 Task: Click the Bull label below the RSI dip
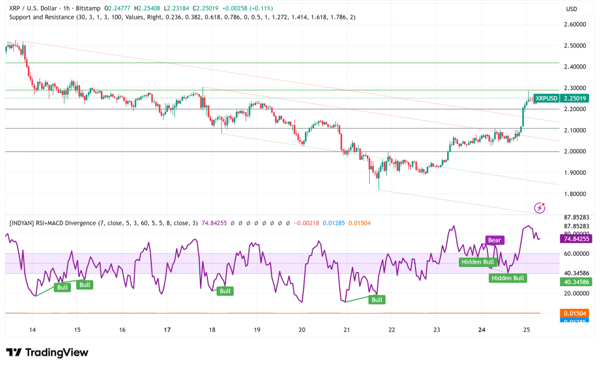coord(377,300)
